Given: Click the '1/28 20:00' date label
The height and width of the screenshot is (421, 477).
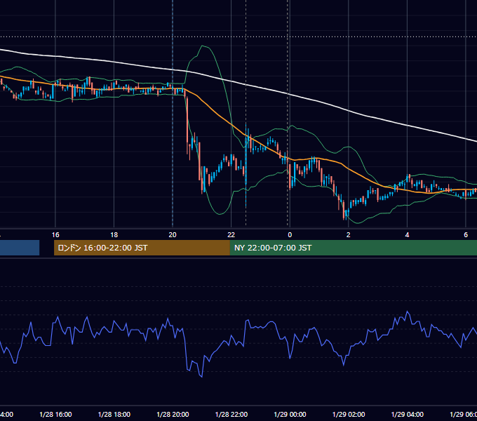Looking at the screenshot, I should [173, 414].
